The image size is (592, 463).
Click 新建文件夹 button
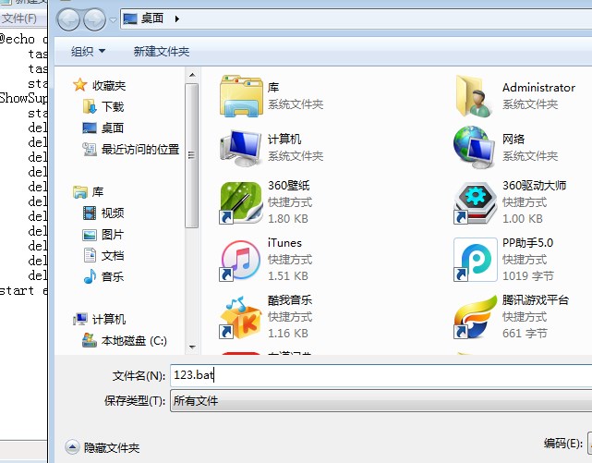click(x=162, y=52)
